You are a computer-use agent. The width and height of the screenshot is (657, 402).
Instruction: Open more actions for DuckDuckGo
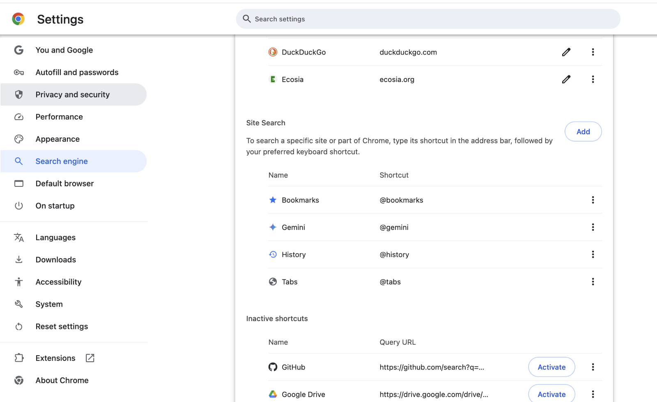click(593, 52)
